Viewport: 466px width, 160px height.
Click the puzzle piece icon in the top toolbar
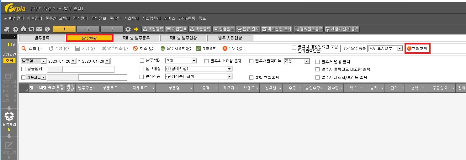coord(7,29)
